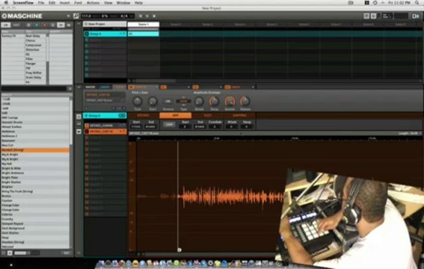Open module slot 4 dropdown arrow
424x269 pixels.
tap(253, 87)
